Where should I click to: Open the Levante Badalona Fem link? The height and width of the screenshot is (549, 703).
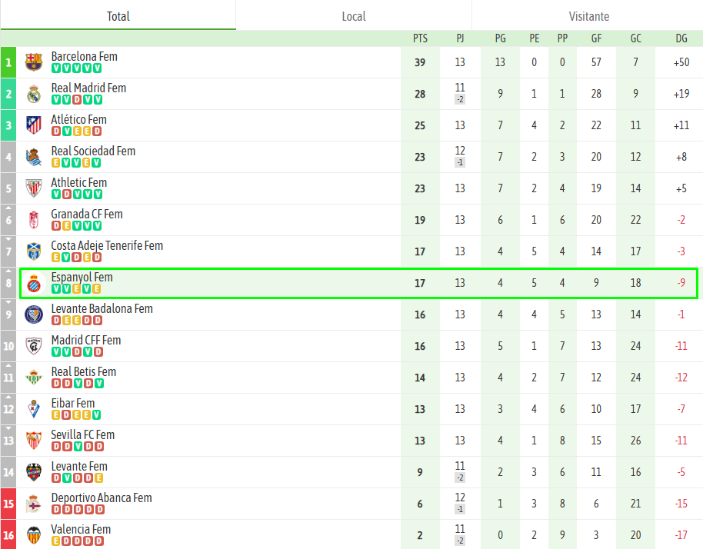point(102,309)
